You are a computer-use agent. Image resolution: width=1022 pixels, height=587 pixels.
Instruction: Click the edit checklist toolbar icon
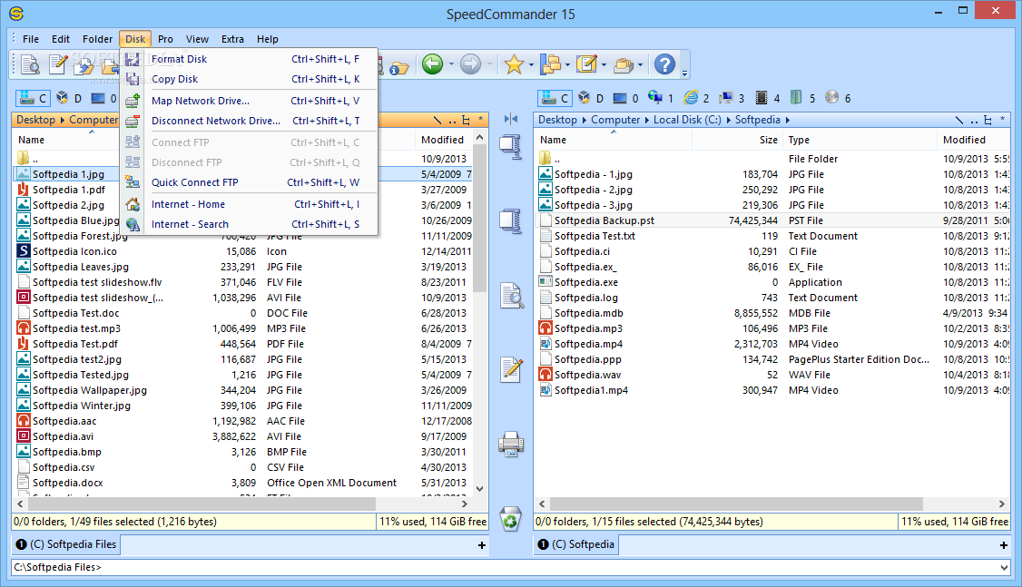tap(586, 64)
